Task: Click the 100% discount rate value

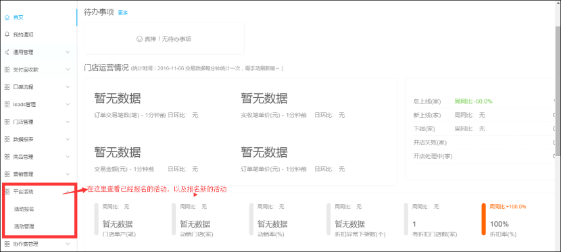Action: pos(499,224)
